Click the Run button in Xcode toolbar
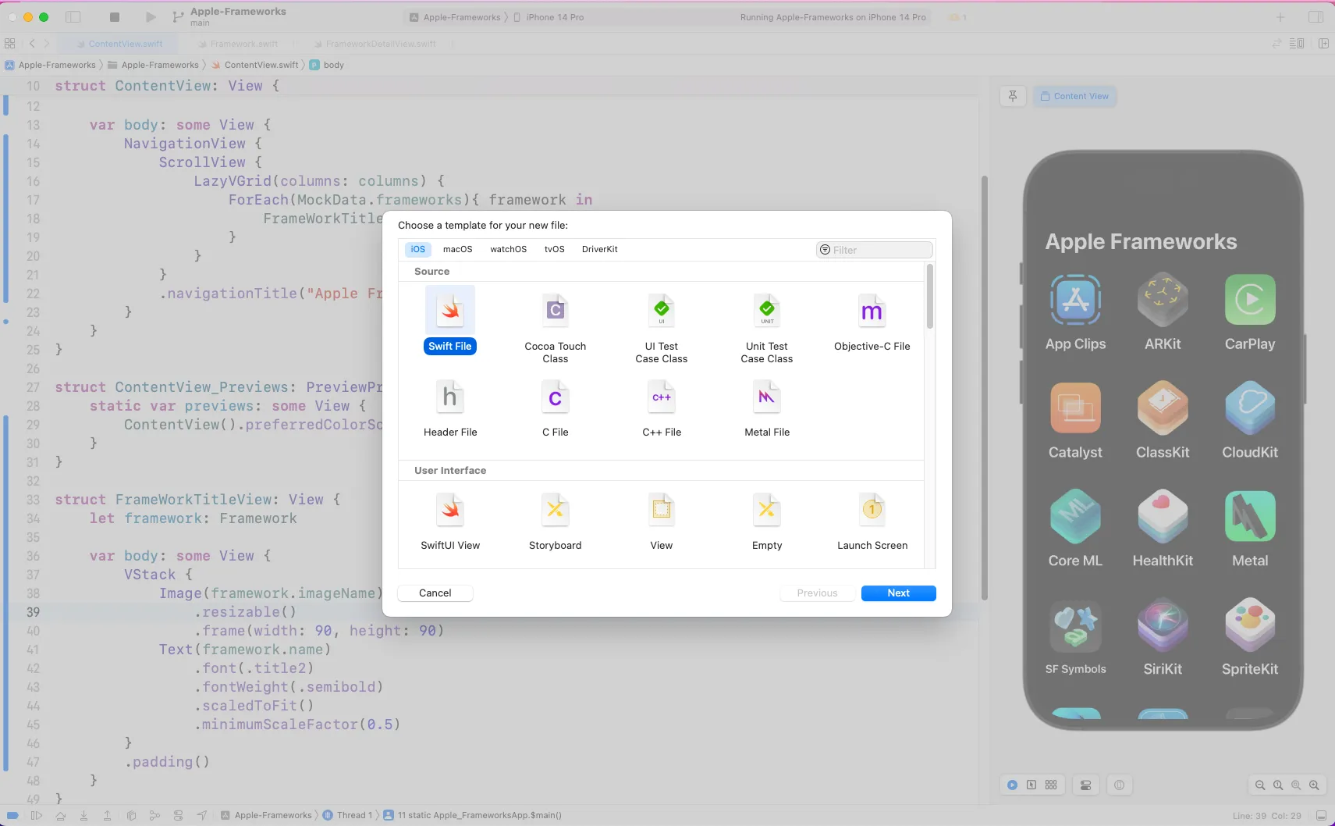This screenshot has width=1335, height=826. coord(151,17)
